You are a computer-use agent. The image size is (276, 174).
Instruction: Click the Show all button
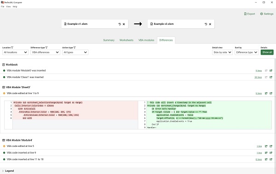pyautogui.click(x=267, y=52)
